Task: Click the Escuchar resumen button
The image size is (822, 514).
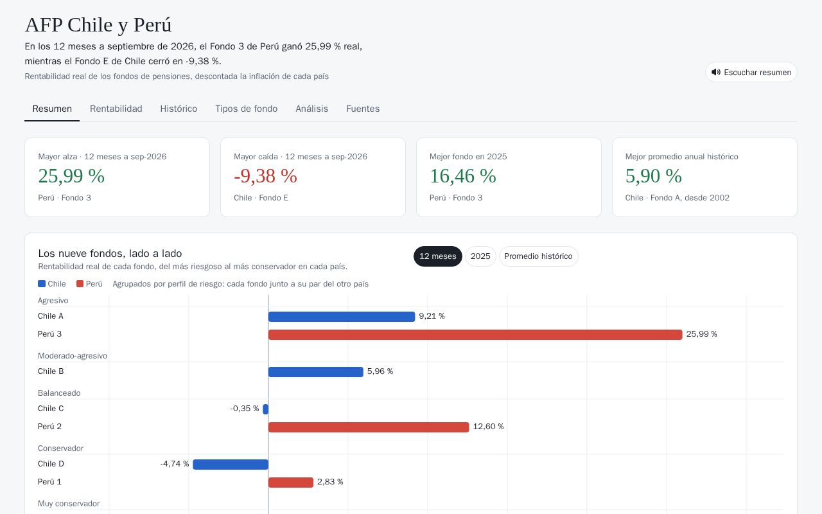Action: (751, 72)
